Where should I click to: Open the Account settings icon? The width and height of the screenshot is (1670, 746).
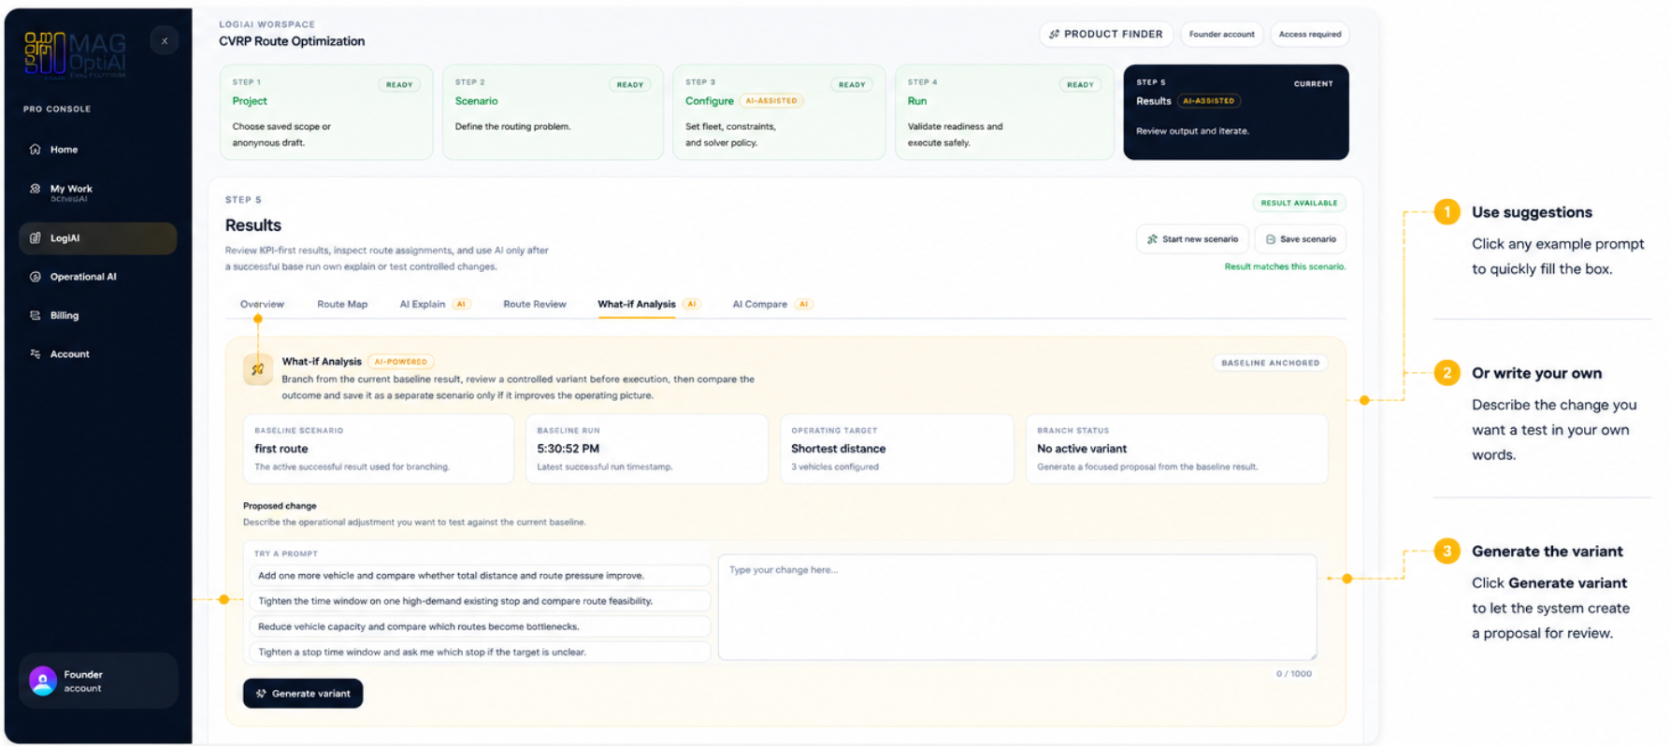coord(35,354)
